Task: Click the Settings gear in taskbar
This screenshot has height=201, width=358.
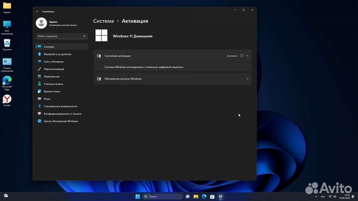Action: pyautogui.click(x=220, y=197)
